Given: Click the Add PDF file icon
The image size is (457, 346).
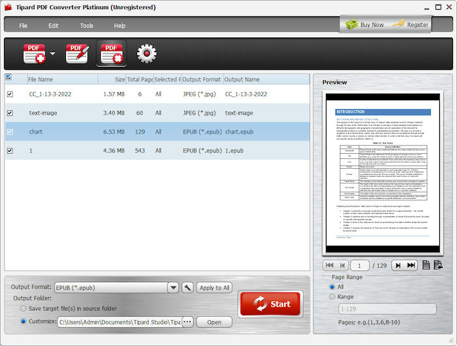Looking at the screenshot, I should pyautogui.click(x=35, y=53).
